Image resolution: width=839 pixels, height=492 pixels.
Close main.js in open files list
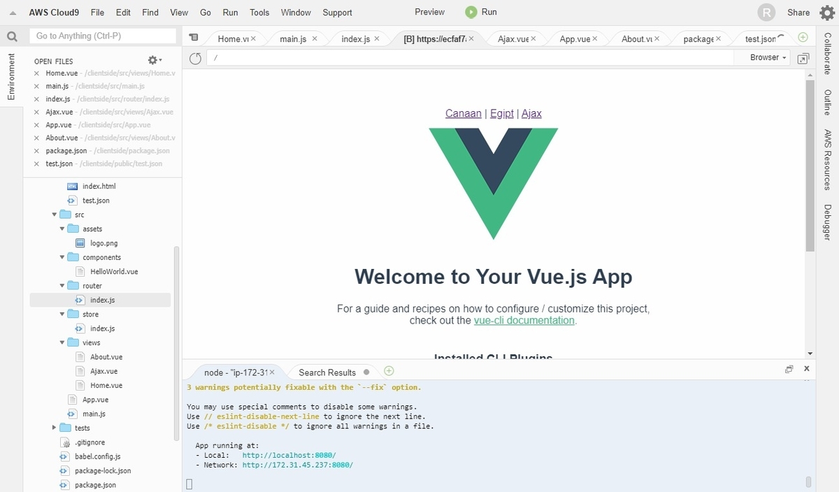pyautogui.click(x=37, y=86)
